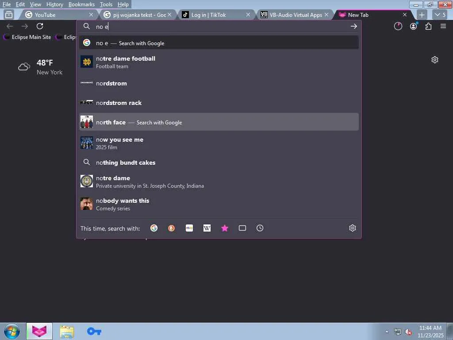This screenshot has width=453, height=340.
Task: Open the History menu
Action: coord(54,4)
